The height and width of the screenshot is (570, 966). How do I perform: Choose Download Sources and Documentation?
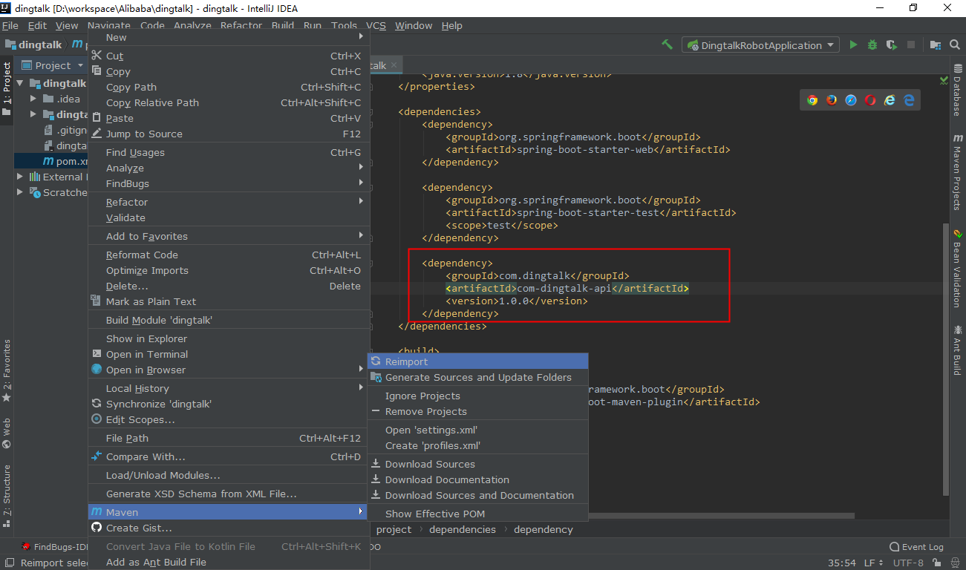478,495
